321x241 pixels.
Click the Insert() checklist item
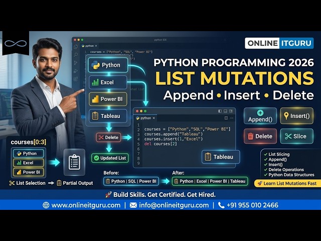[273, 165]
